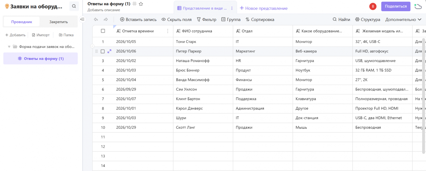Open the Структура settings tool
This screenshot has width=426, height=171.
point(368,20)
